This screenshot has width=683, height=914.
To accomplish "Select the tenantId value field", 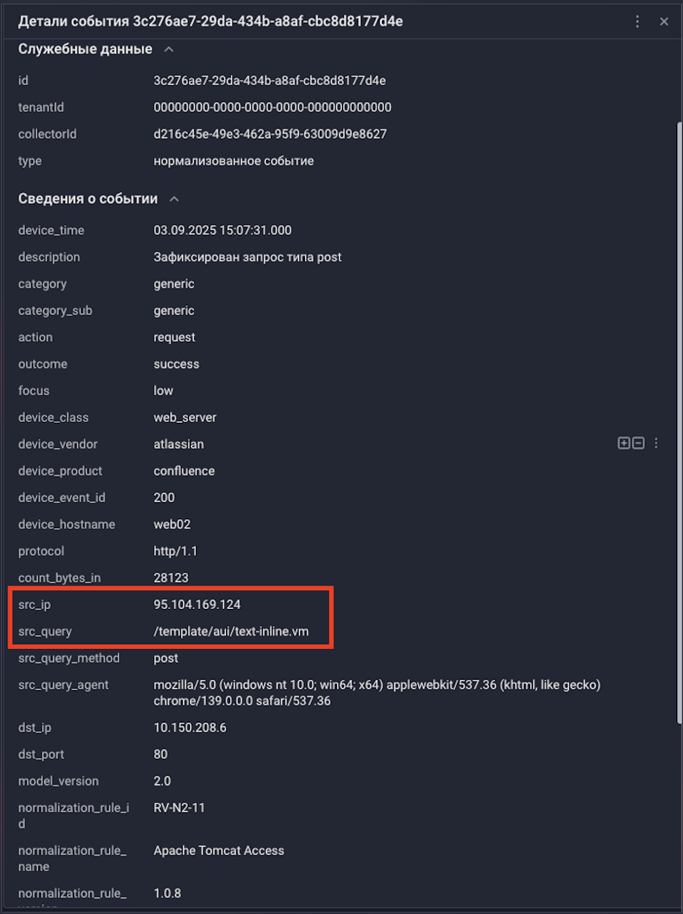I will point(272,107).
